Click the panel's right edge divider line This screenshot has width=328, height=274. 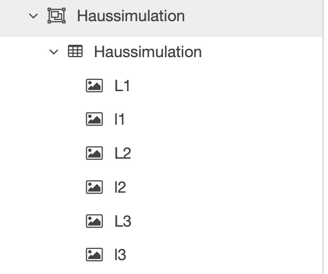(x=324, y=148)
